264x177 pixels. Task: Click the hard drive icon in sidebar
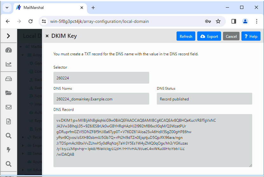(8, 79)
